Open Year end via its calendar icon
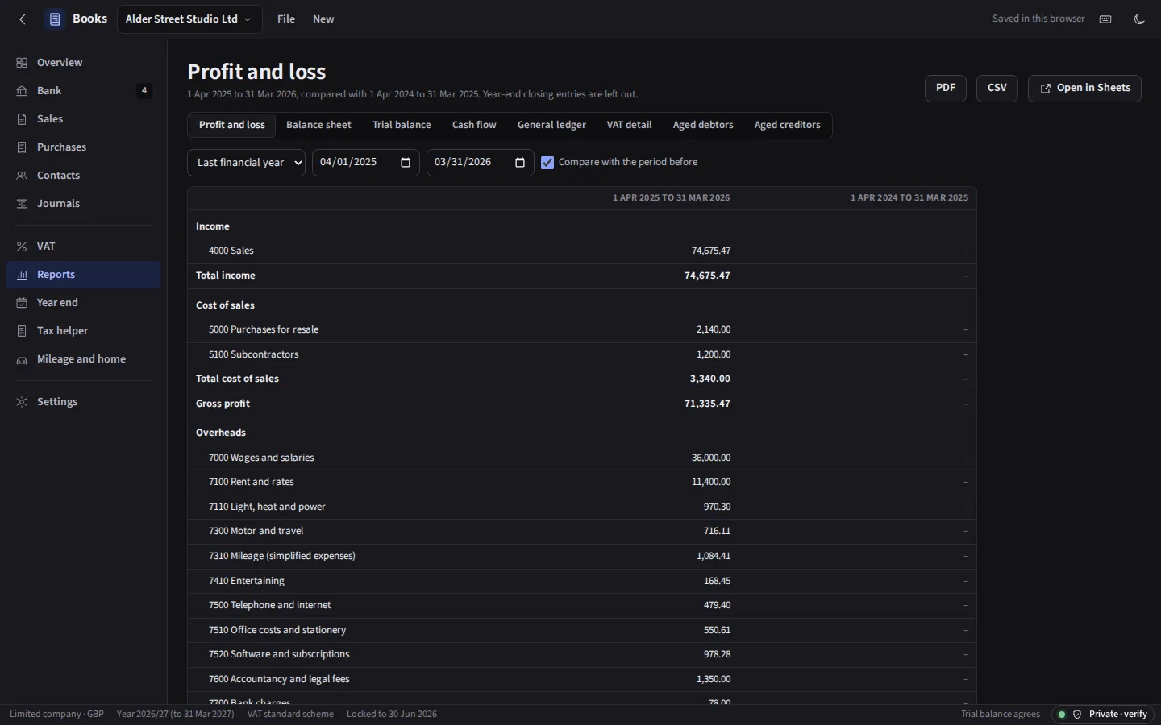Image resolution: width=1161 pixels, height=725 pixels. (22, 303)
